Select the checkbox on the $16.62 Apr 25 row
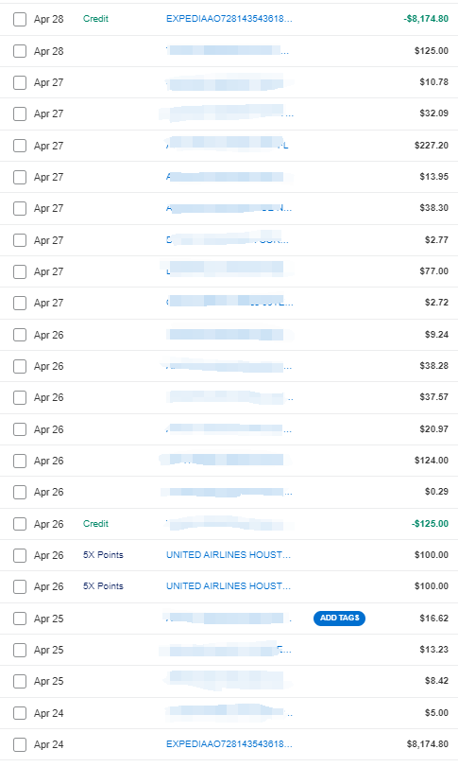Image resolution: width=458 pixels, height=767 pixels. coord(20,619)
